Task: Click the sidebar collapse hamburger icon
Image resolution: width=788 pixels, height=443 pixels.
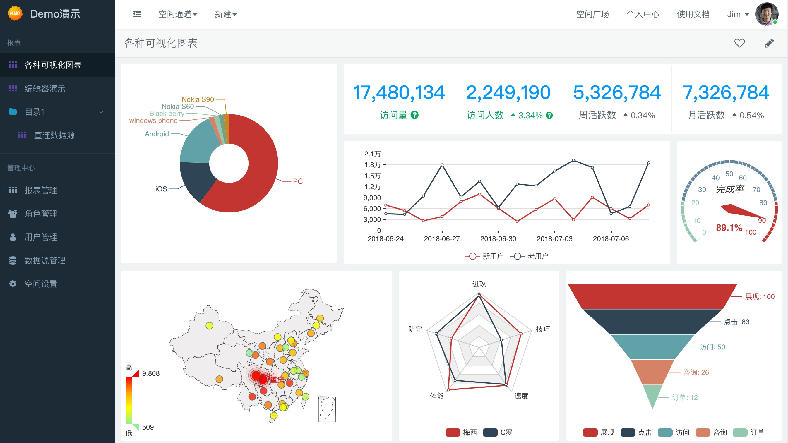Action: [x=137, y=14]
